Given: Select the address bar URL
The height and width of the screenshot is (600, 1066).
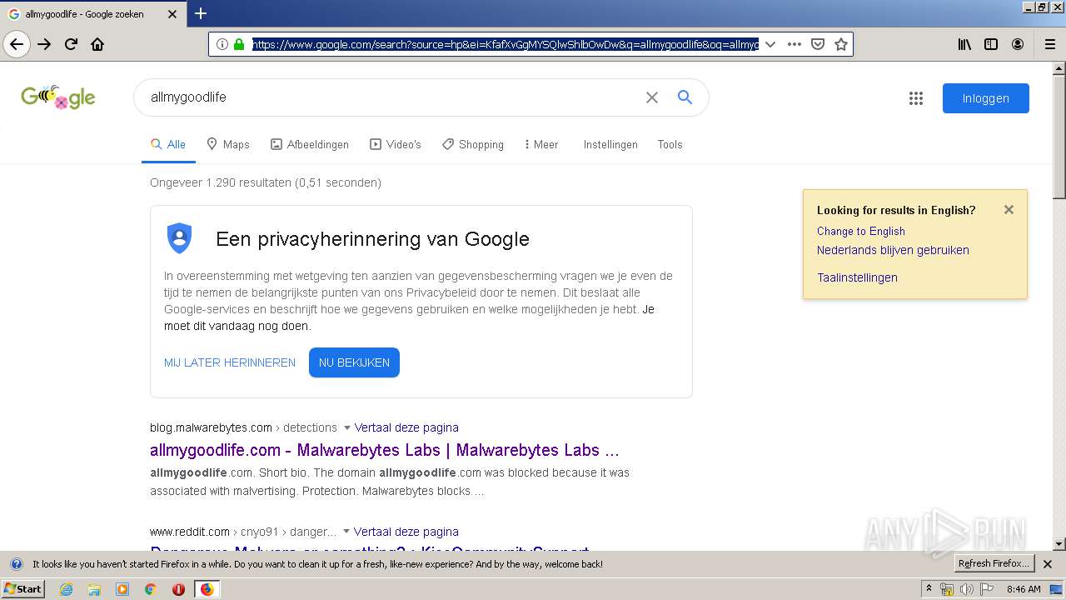Looking at the screenshot, I should pyautogui.click(x=506, y=44).
